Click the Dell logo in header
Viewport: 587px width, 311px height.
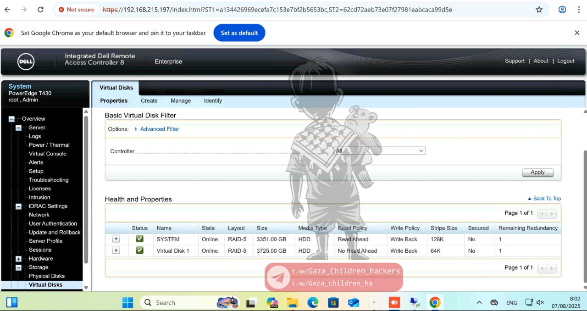point(26,61)
